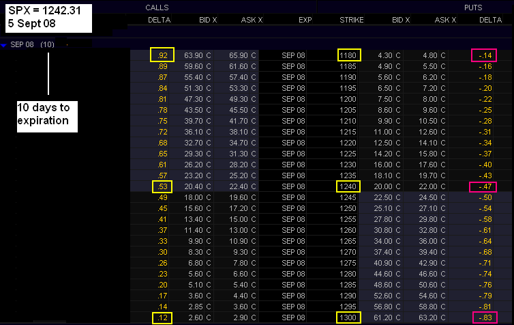Click call delta .92 value
This screenshot has height=325, width=514.
click(162, 55)
